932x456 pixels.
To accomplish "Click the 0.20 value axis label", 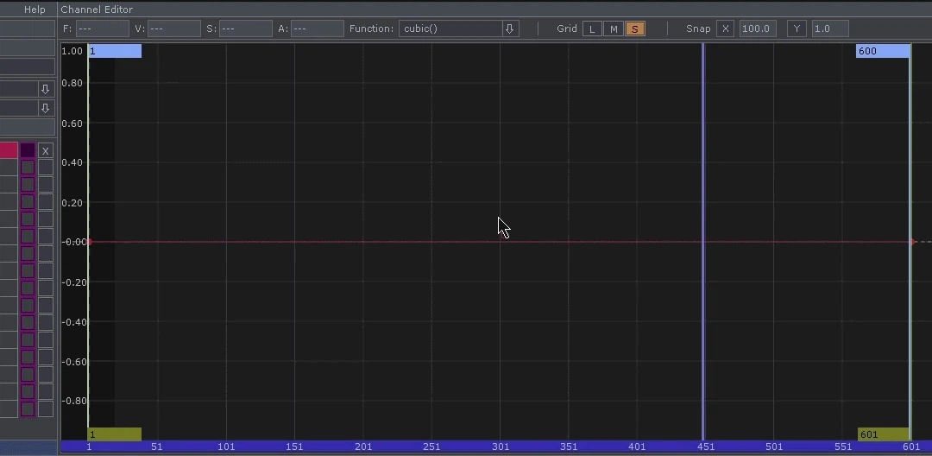I will coord(72,203).
